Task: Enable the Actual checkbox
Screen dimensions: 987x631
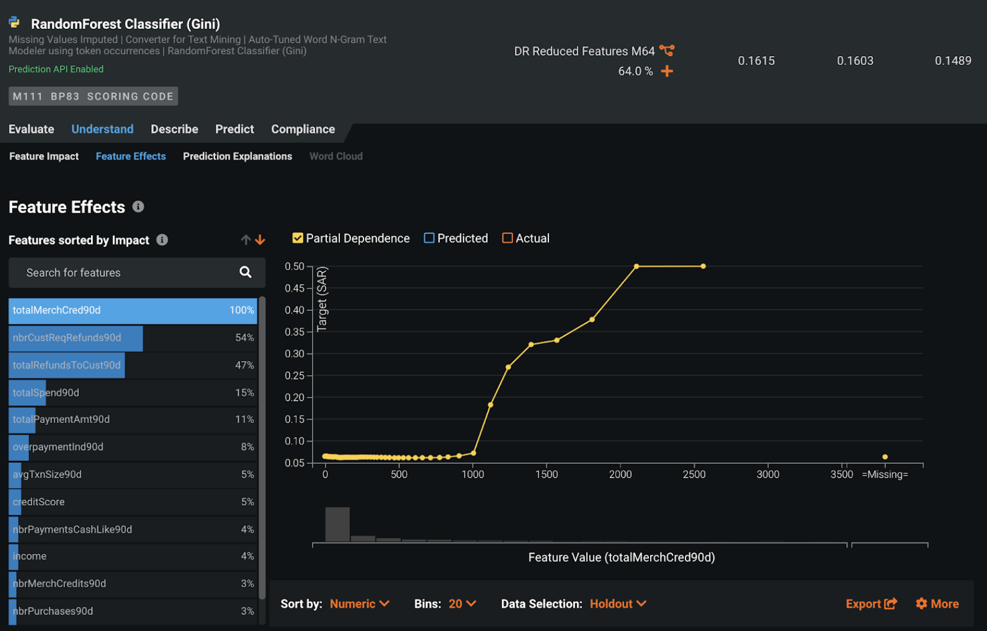Action: coord(507,238)
